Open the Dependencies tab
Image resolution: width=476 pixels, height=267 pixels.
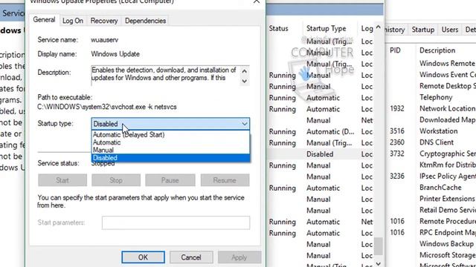coord(146,21)
